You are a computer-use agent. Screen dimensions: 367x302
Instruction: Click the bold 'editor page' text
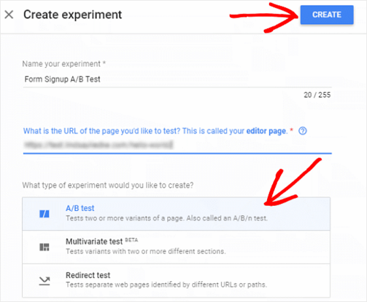click(x=266, y=131)
